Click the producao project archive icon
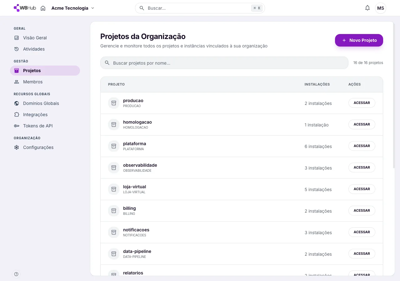Viewport: 400px width, 281px height. (114, 103)
